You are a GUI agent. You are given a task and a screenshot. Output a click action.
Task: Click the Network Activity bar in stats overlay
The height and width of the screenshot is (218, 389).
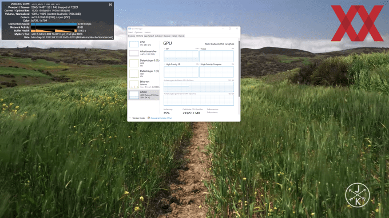pyautogui.click(x=54, y=27)
